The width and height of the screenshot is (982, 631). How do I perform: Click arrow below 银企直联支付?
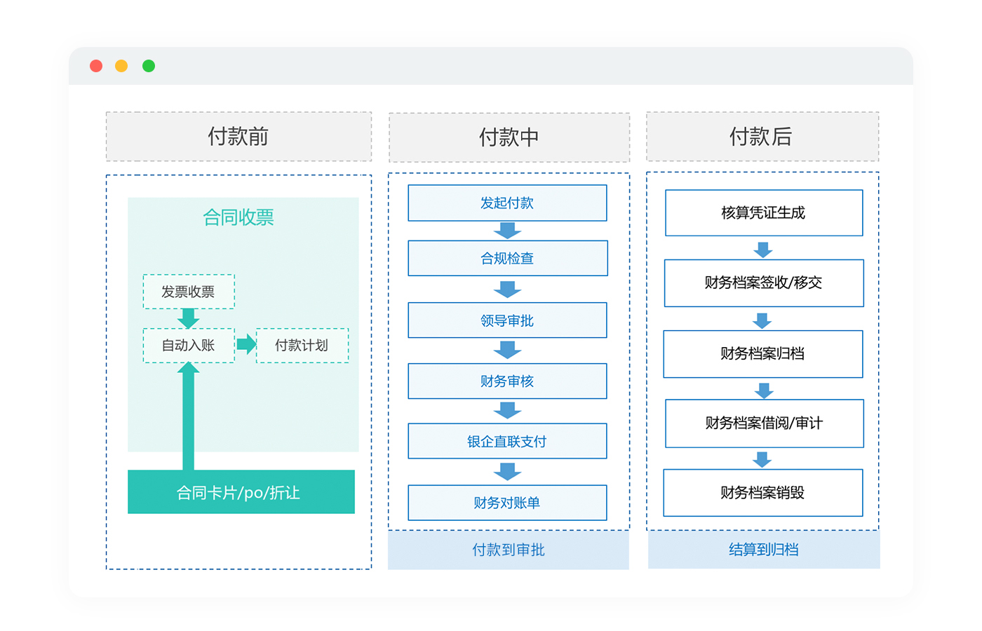[x=507, y=472]
